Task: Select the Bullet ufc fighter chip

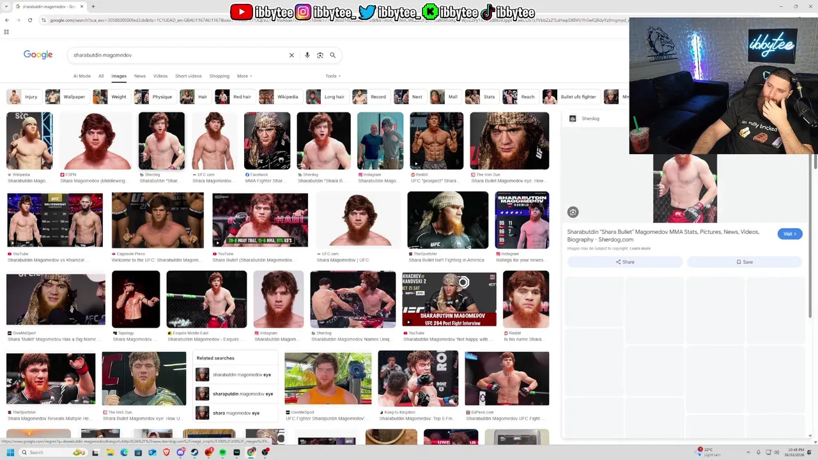Action: 570,96
